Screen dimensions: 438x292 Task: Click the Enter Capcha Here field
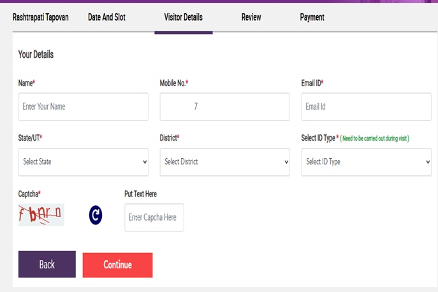(x=154, y=217)
